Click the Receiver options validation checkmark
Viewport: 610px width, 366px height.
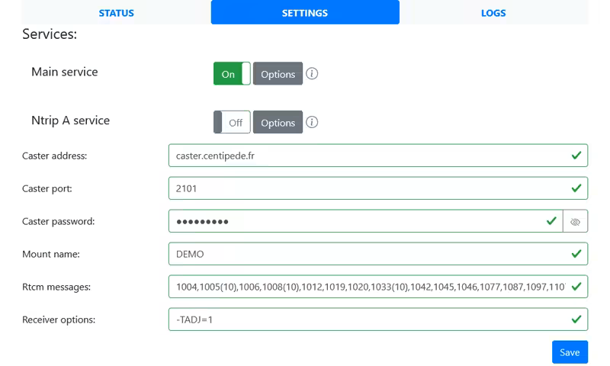[x=576, y=319]
